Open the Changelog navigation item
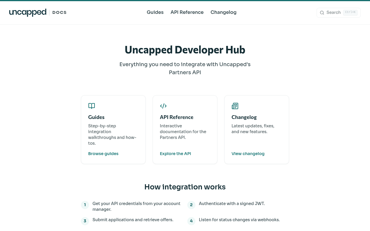 pos(223,12)
